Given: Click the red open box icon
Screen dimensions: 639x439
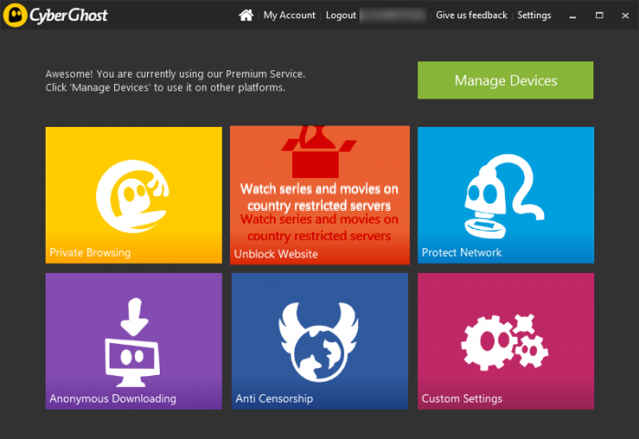Looking at the screenshot, I should (x=319, y=152).
